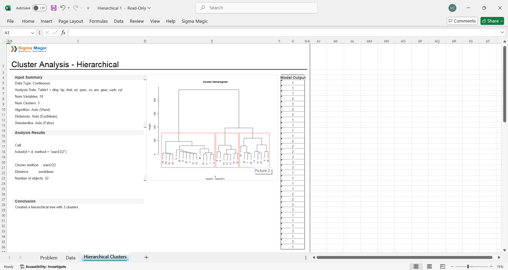Click the Save icon in title bar
Image resolution: width=508 pixels, height=270 pixels.
(54, 8)
